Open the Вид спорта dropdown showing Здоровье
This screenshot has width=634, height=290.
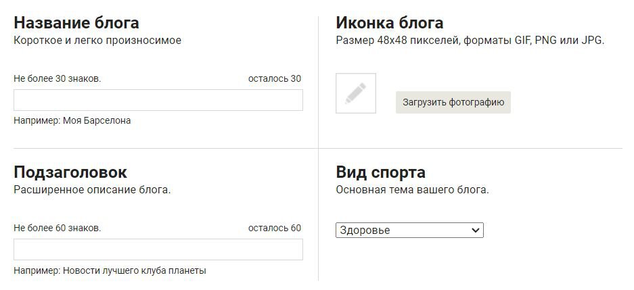tap(409, 231)
